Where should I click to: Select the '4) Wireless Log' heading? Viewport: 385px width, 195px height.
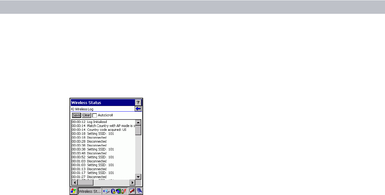tap(82, 109)
